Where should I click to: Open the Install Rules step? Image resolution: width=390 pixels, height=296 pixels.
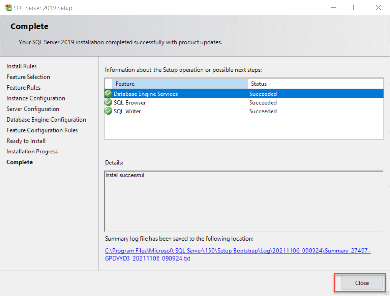tap(22, 66)
